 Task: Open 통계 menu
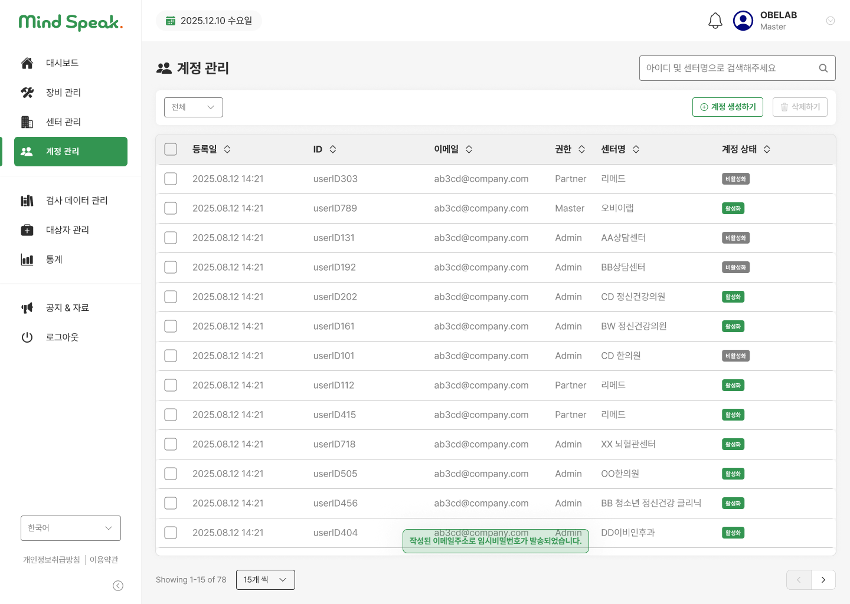[x=71, y=260]
